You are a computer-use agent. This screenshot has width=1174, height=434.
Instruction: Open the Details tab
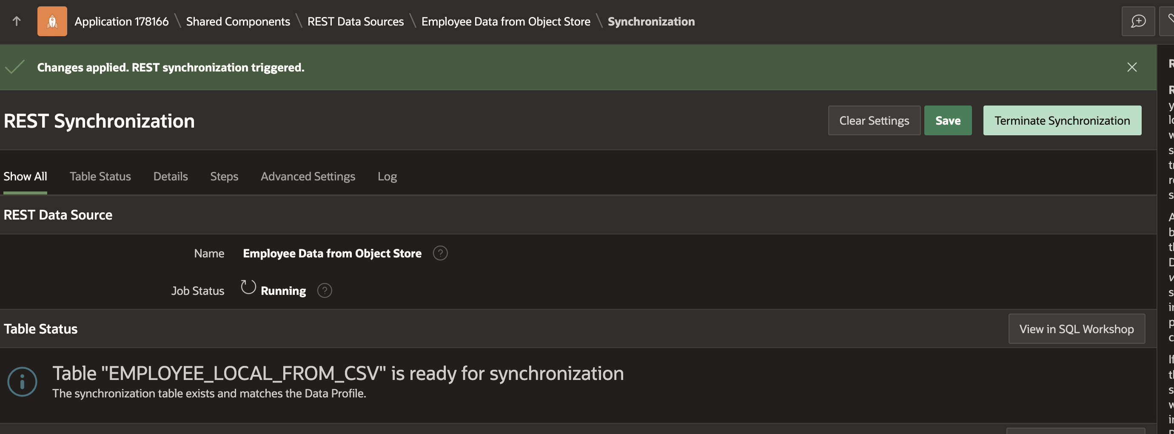[171, 177]
